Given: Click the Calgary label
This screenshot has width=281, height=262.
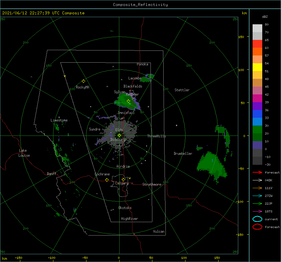Looking at the screenshot, I should 122,183.
